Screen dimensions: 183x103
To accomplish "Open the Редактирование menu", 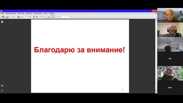I will pyautogui.click(x=11, y=13).
